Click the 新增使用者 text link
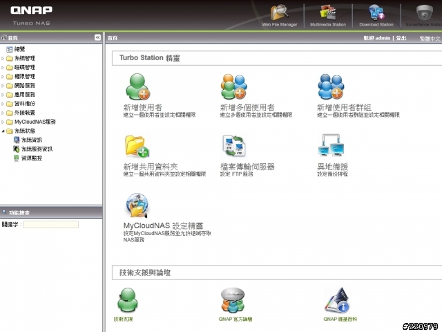Viewport: 442px width, 332px height. [143, 107]
